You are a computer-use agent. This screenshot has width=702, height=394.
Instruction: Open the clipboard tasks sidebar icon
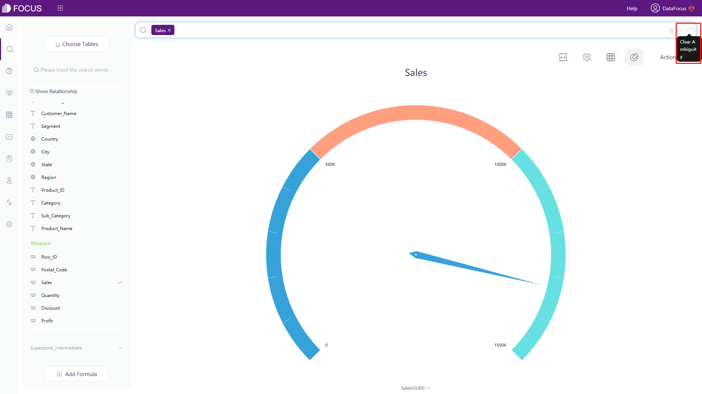[x=9, y=158]
